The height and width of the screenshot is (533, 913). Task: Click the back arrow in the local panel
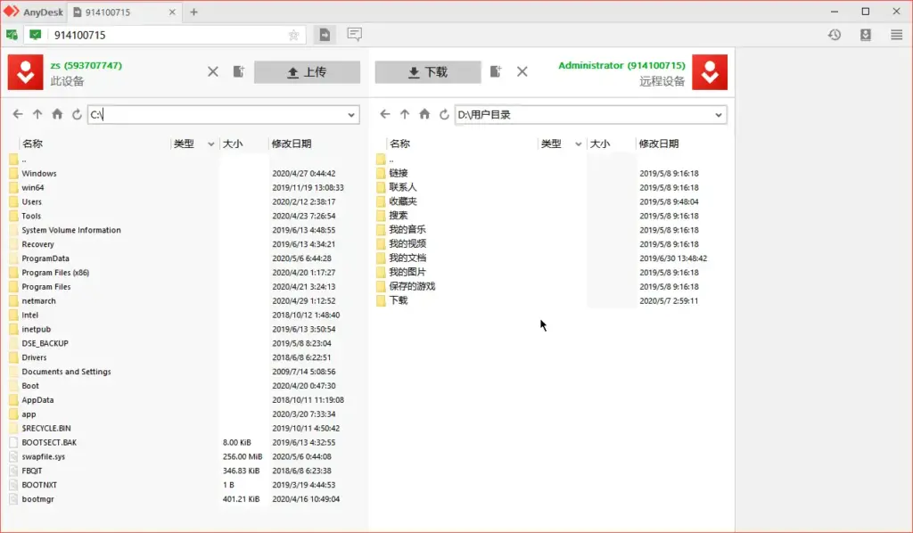click(17, 114)
